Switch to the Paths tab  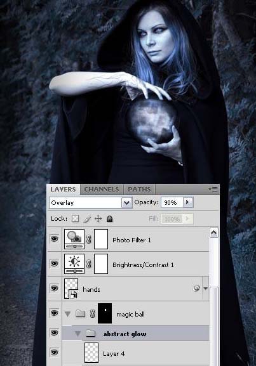(139, 189)
